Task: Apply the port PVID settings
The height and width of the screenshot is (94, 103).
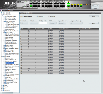Action: coord(94,23)
